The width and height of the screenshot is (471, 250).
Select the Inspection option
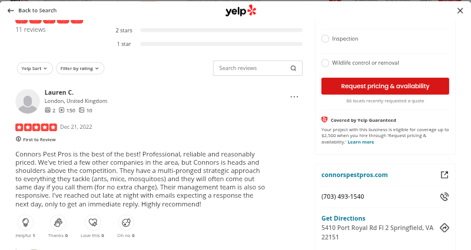tap(326, 39)
